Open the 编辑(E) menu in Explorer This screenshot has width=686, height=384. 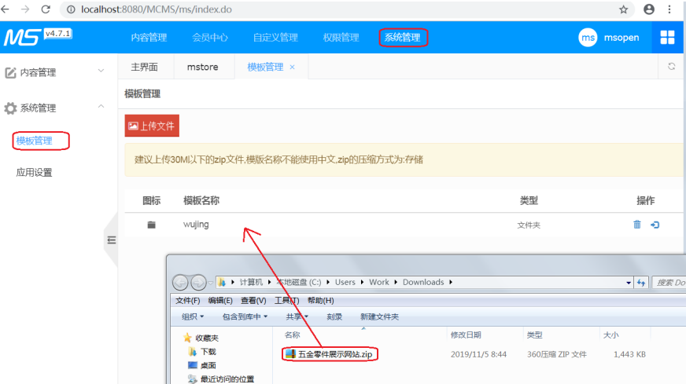(220, 301)
